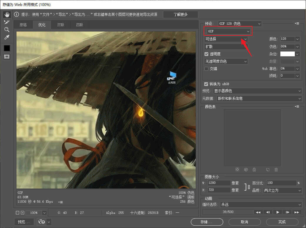This screenshot has height=228, width=306.
Task: Click the 存储... save button
Action: (x=207, y=222)
